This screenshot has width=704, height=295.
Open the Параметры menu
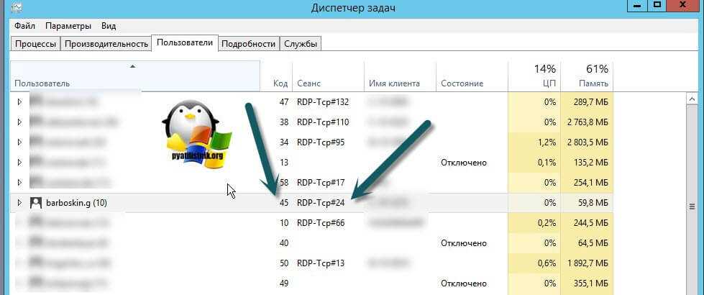[68, 26]
